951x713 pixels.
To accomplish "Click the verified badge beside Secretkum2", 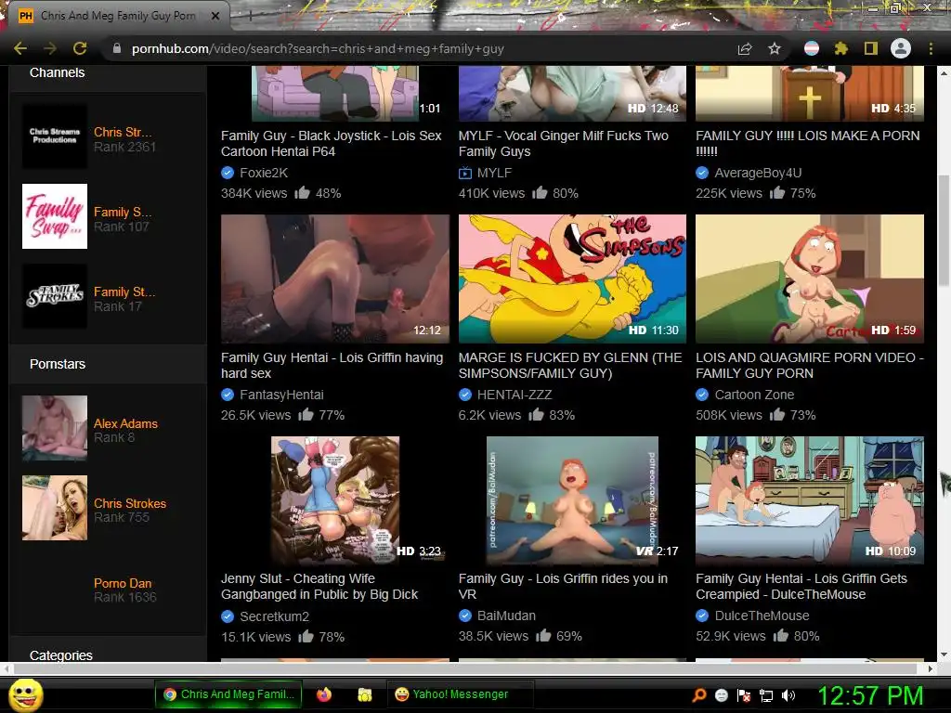I will click(x=228, y=616).
